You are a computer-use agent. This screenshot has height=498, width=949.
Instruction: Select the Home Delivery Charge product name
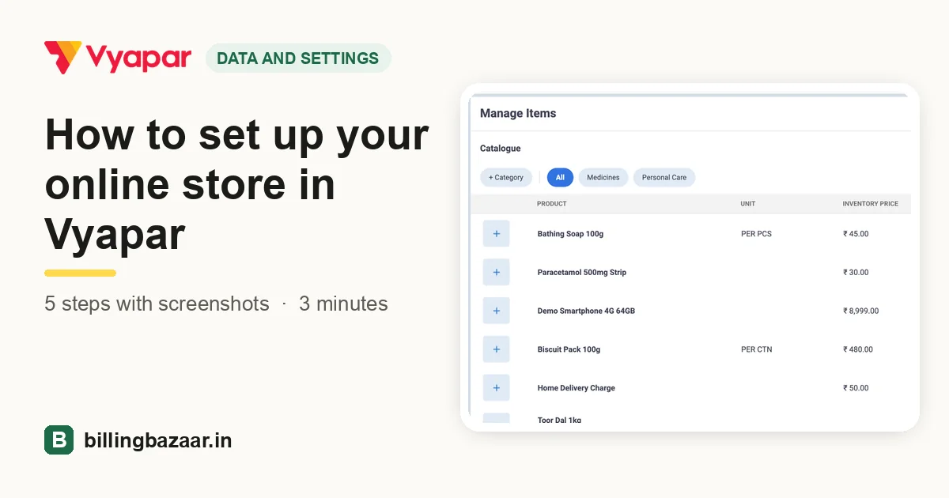(x=577, y=388)
